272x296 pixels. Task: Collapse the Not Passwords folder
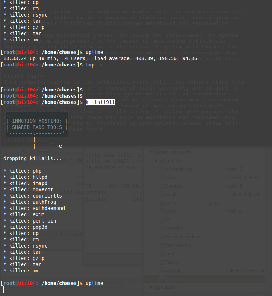(x=151, y=152)
